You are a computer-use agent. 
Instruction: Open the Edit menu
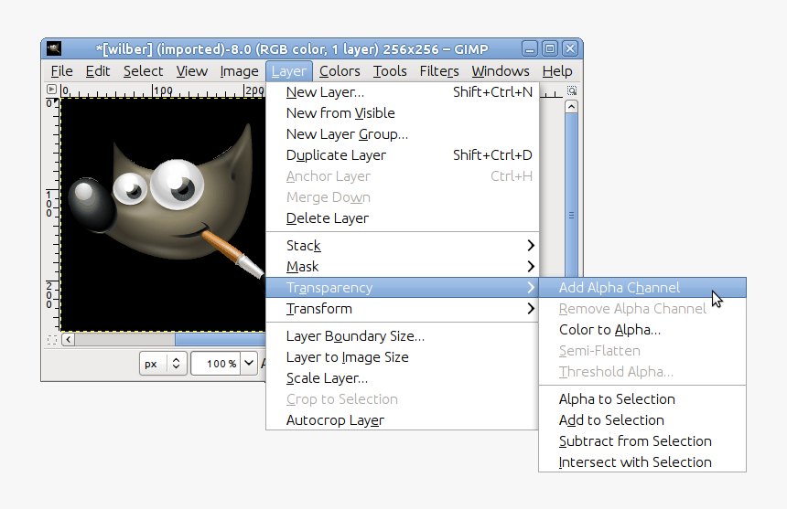point(97,71)
